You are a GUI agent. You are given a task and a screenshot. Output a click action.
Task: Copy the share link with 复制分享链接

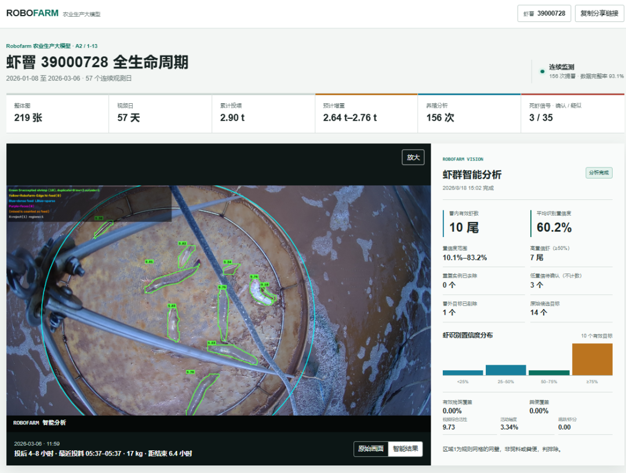(x=599, y=13)
